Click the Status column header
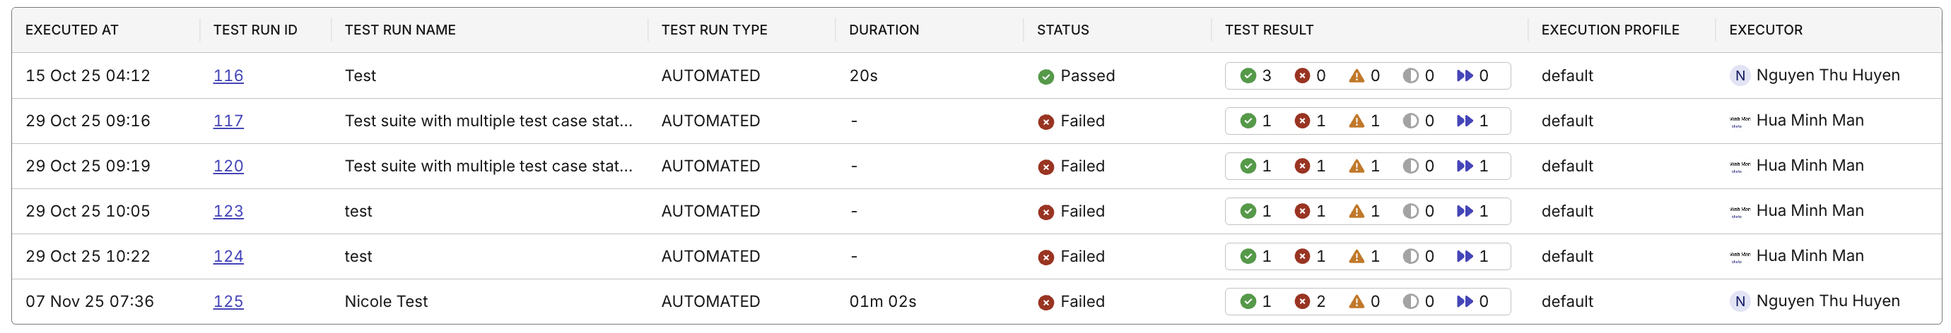 [1062, 30]
